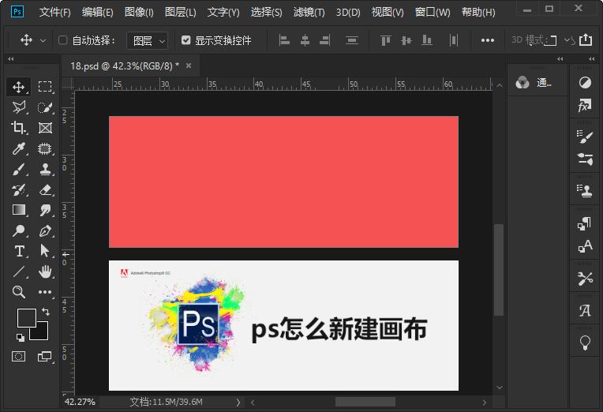
Task: Select the History Brush tool
Action: pos(19,189)
